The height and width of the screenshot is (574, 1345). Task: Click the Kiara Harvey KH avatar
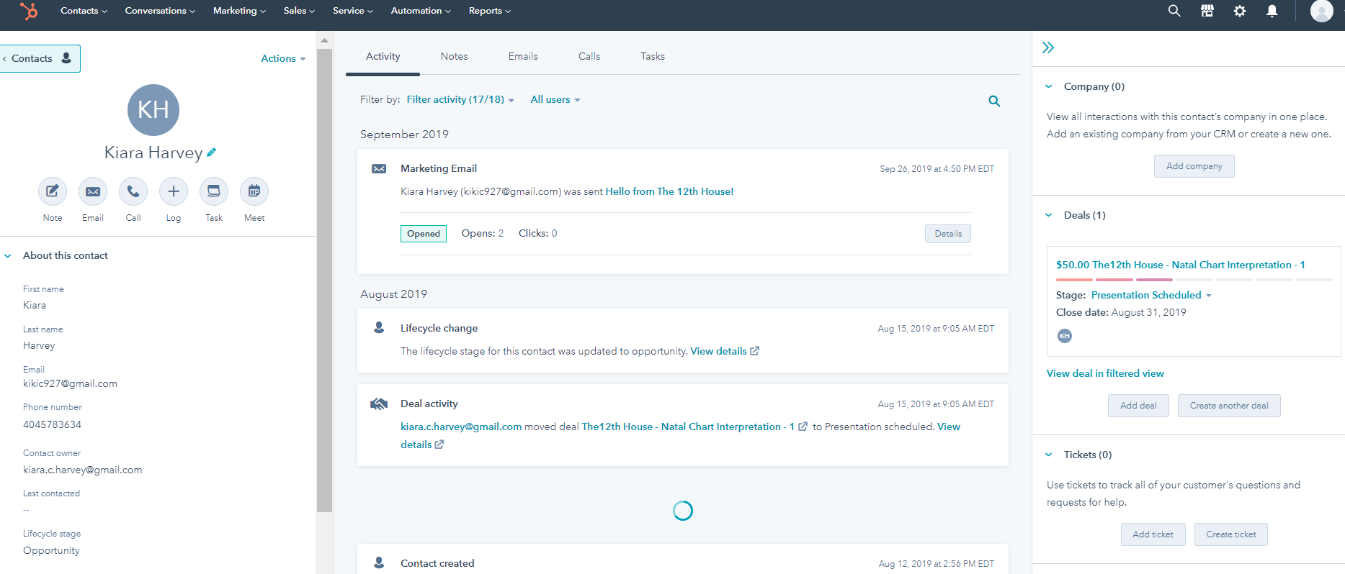[x=153, y=110]
